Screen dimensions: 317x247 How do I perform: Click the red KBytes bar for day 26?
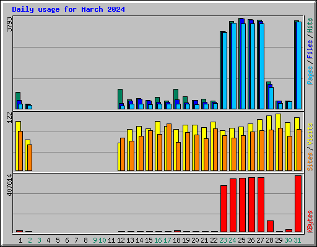(x=251, y=205)
